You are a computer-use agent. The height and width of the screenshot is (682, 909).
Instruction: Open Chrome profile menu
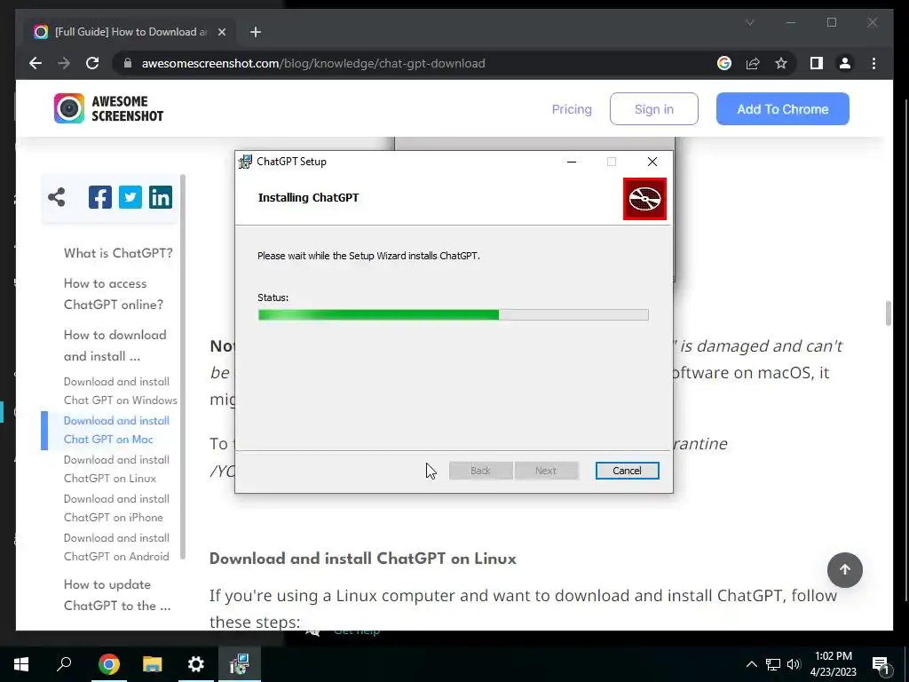tap(845, 63)
